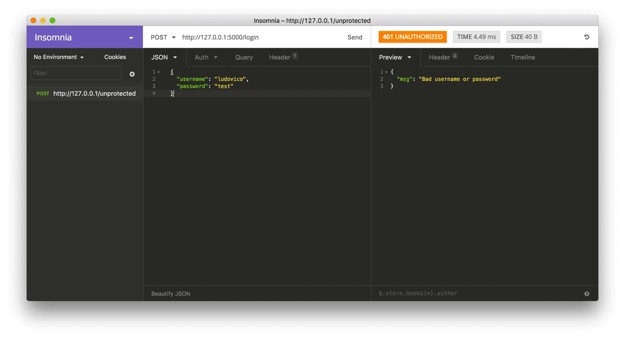
Task: Switch to the Query tab
Action: click(244, 57)
